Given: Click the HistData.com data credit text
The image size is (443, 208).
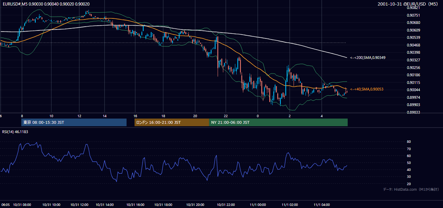Looking at the screenshot, I should (x=411, y=189).
